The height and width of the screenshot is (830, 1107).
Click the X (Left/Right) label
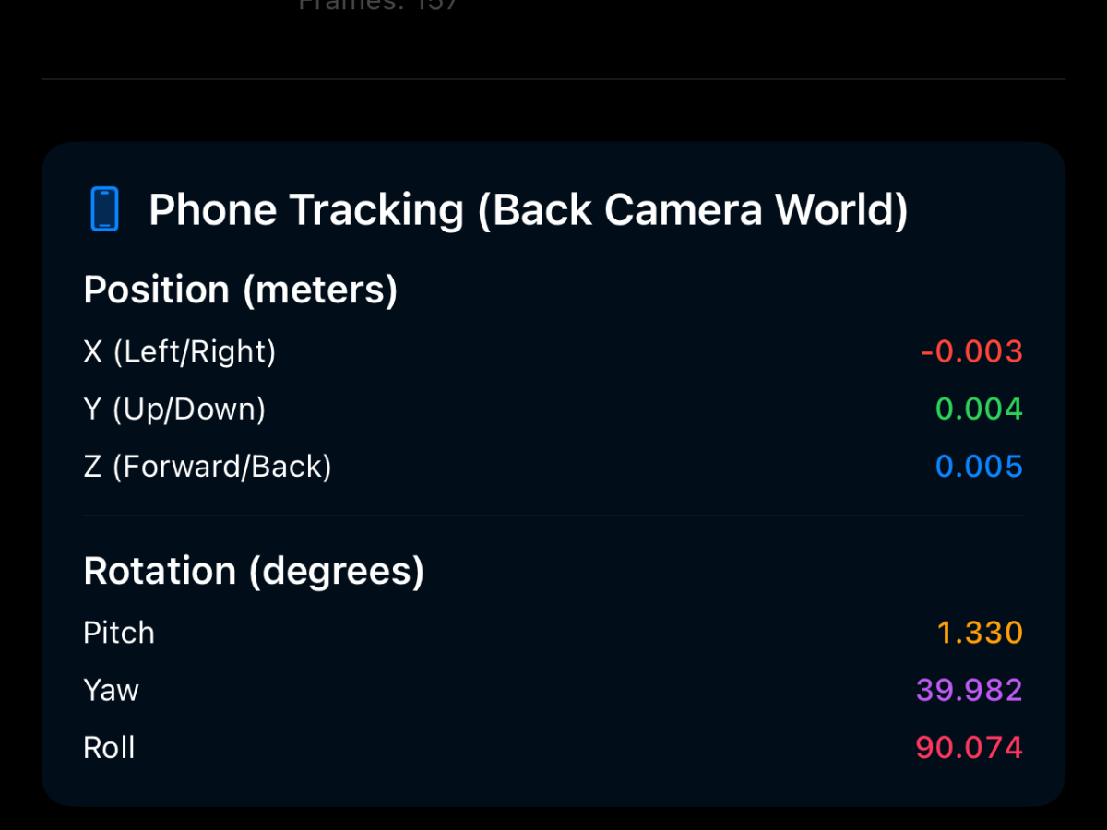click(x=179, y=351)
